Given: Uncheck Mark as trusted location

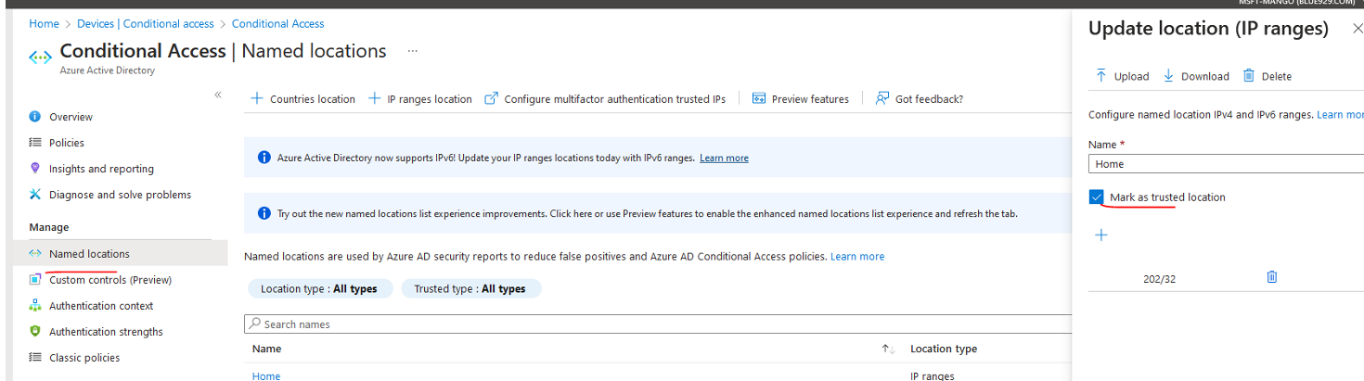Looking at the screenshot, I should 1097,197.
